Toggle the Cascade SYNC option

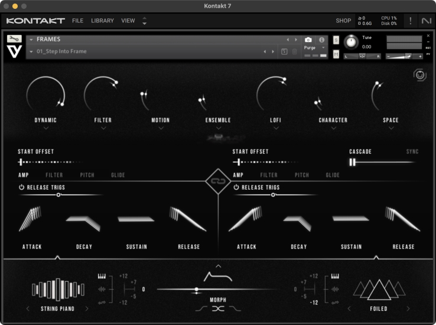(412, 152)
